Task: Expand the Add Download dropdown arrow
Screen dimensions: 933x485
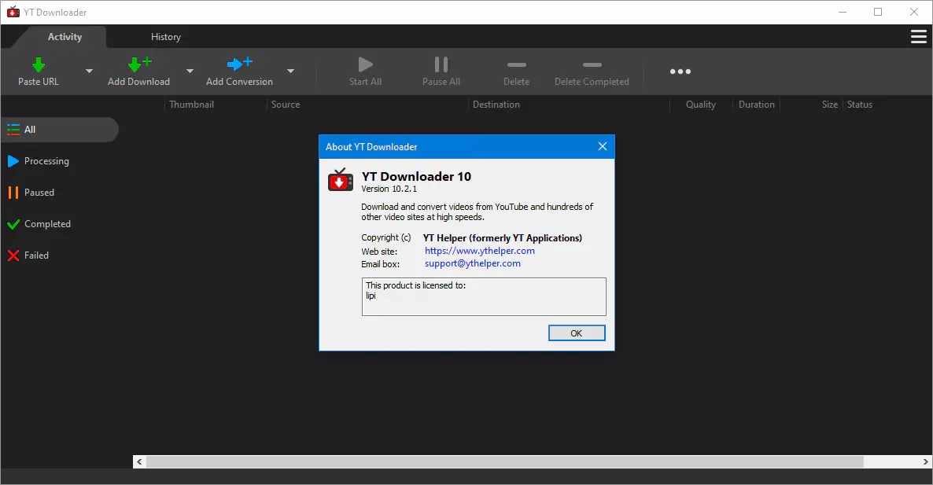Action: coord(190,72)
